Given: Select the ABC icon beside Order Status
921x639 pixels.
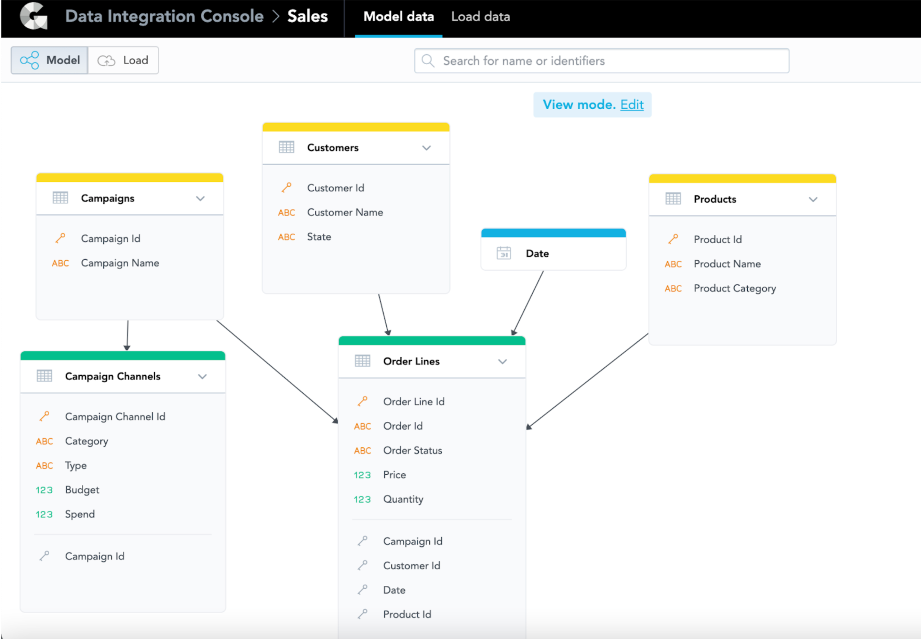Looking at the screenshot, I should click(362, 450).
